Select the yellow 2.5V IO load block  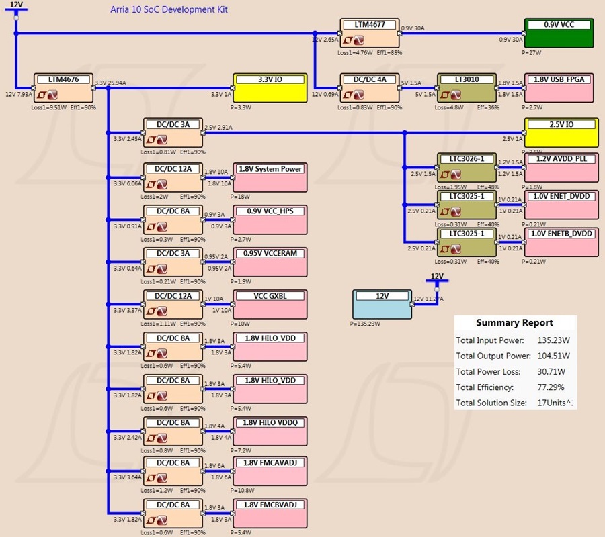click(x=561, y=133)
